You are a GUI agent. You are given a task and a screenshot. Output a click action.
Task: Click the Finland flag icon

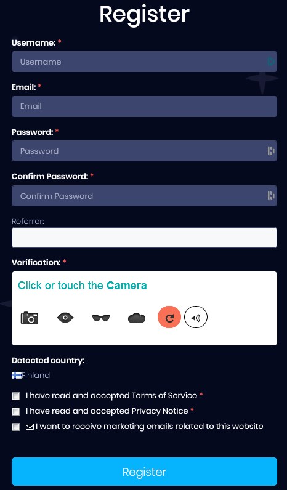(x=17, y=376)
